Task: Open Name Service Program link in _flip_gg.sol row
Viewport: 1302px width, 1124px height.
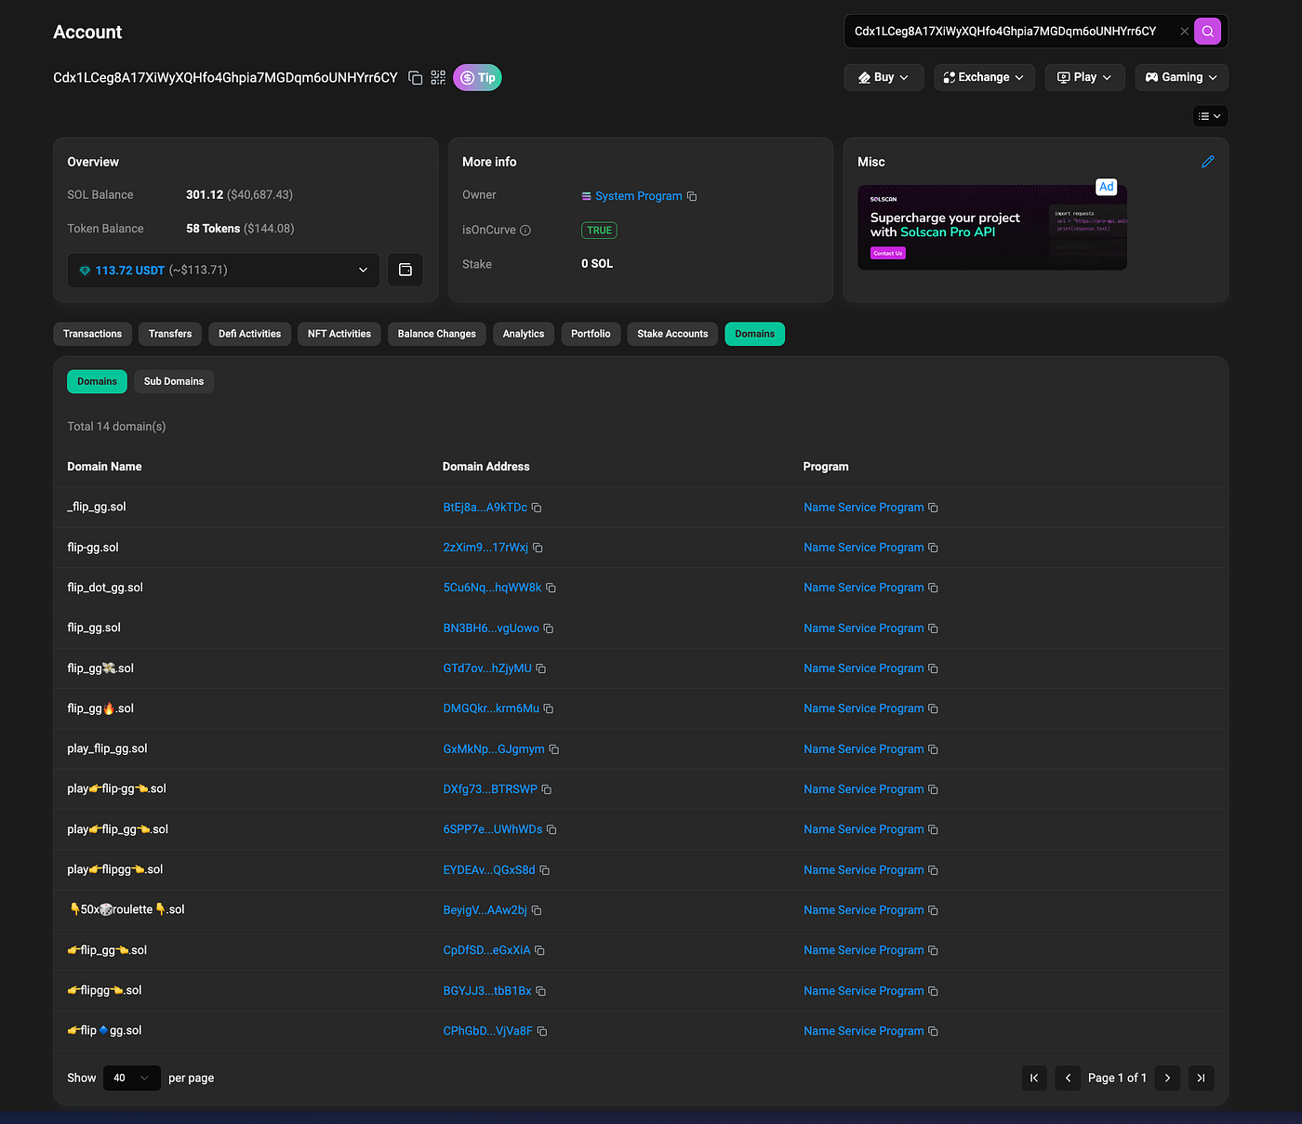Action: [864, 508]
